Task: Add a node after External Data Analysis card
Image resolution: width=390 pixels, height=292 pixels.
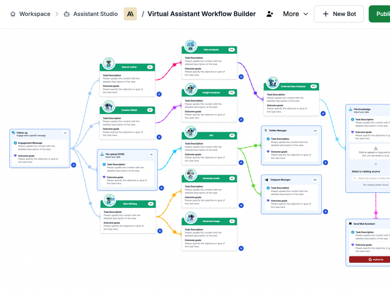Action: [x=323, y=113]
